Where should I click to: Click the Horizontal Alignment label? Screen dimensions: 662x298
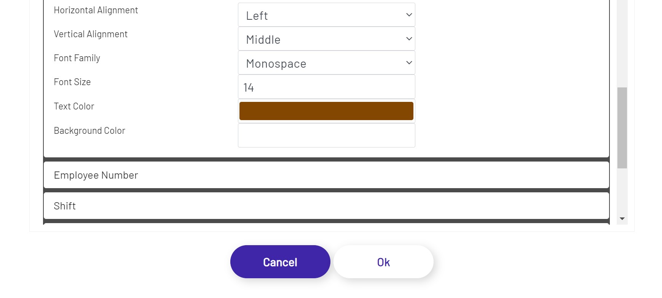96,10
